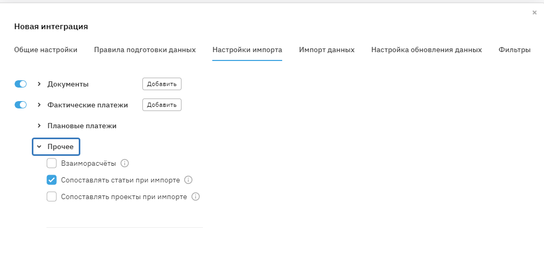Select the Фильтры tab
This screenshot has width=544, height=258.
(514, 50)
